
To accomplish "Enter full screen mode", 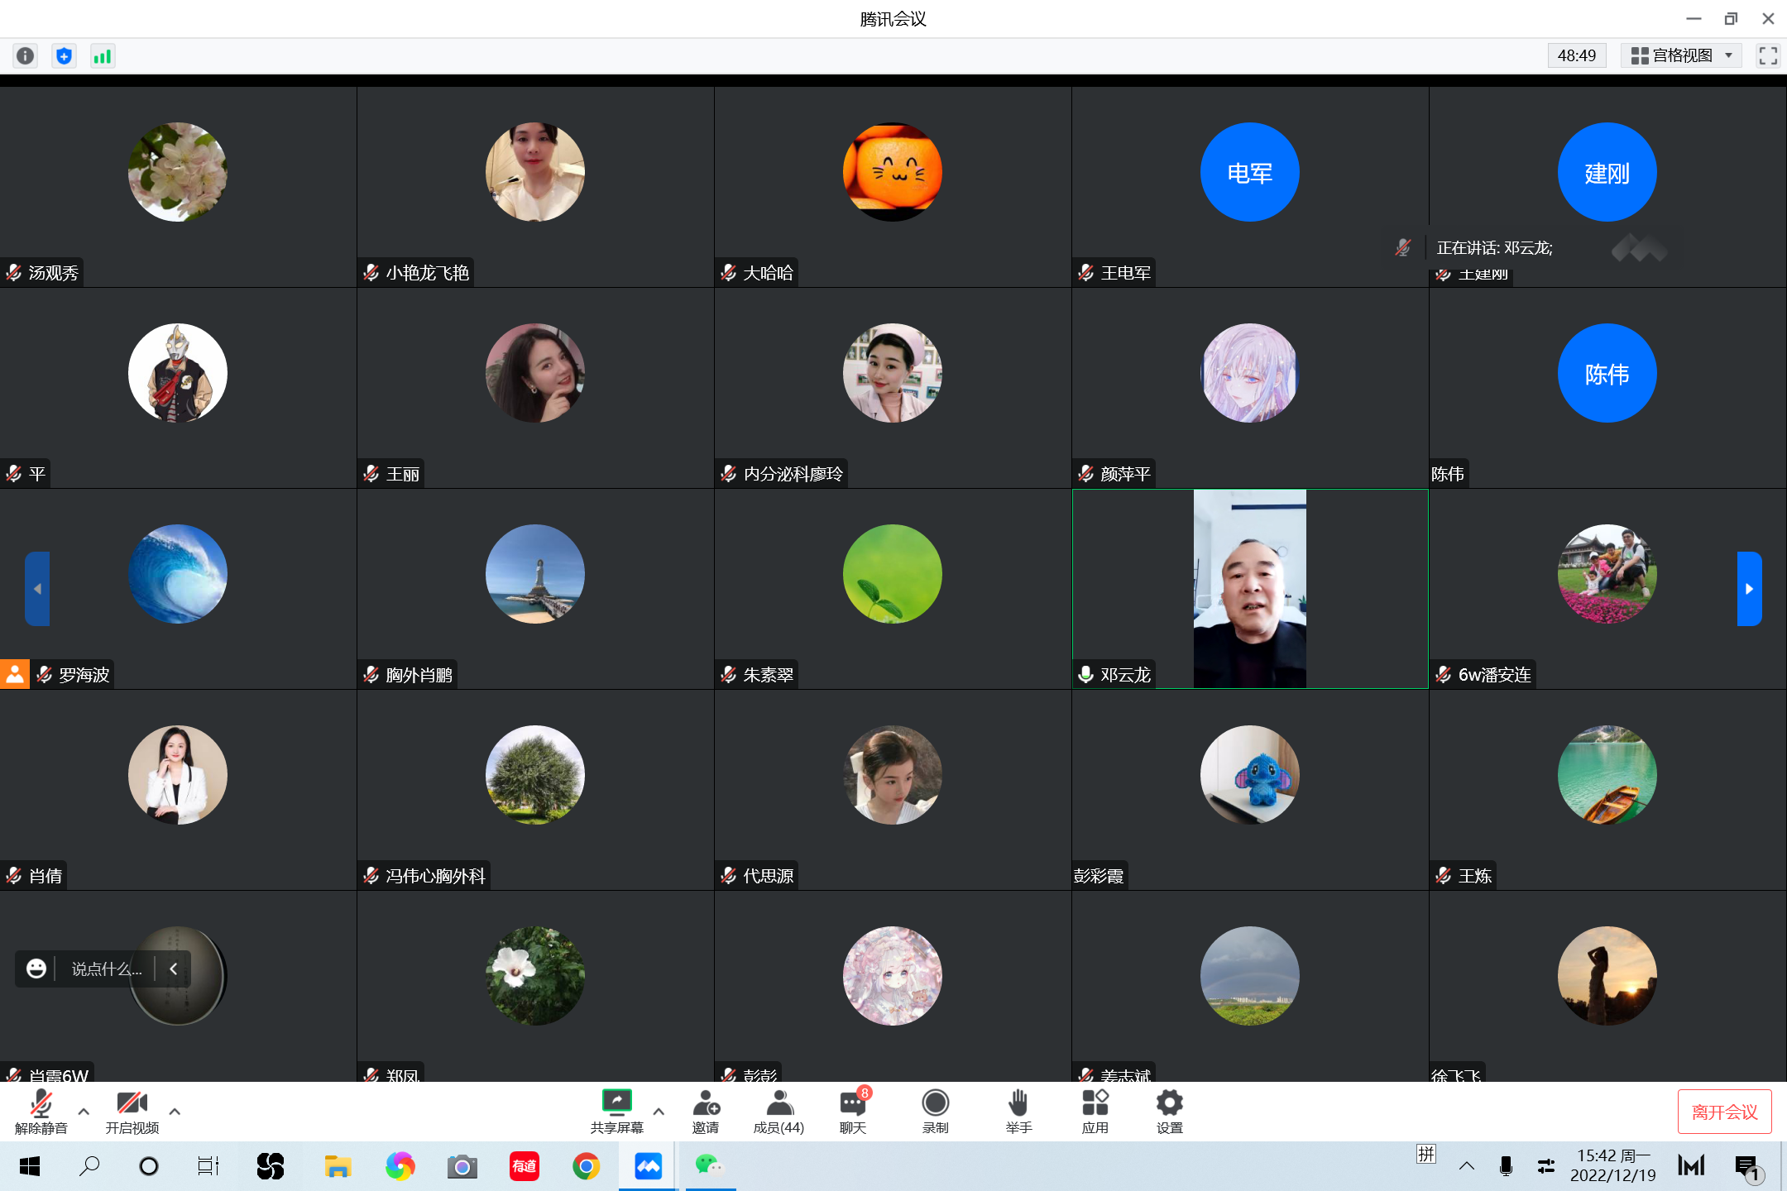I will (1768, 56).
